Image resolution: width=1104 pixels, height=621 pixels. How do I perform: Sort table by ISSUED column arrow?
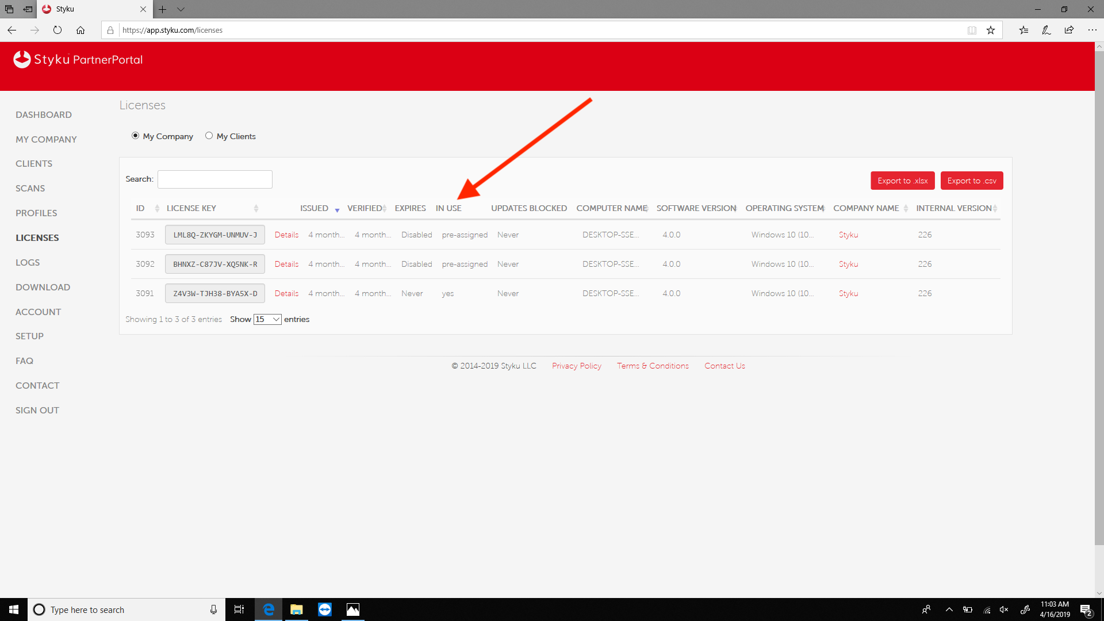(x=337, y=209)
